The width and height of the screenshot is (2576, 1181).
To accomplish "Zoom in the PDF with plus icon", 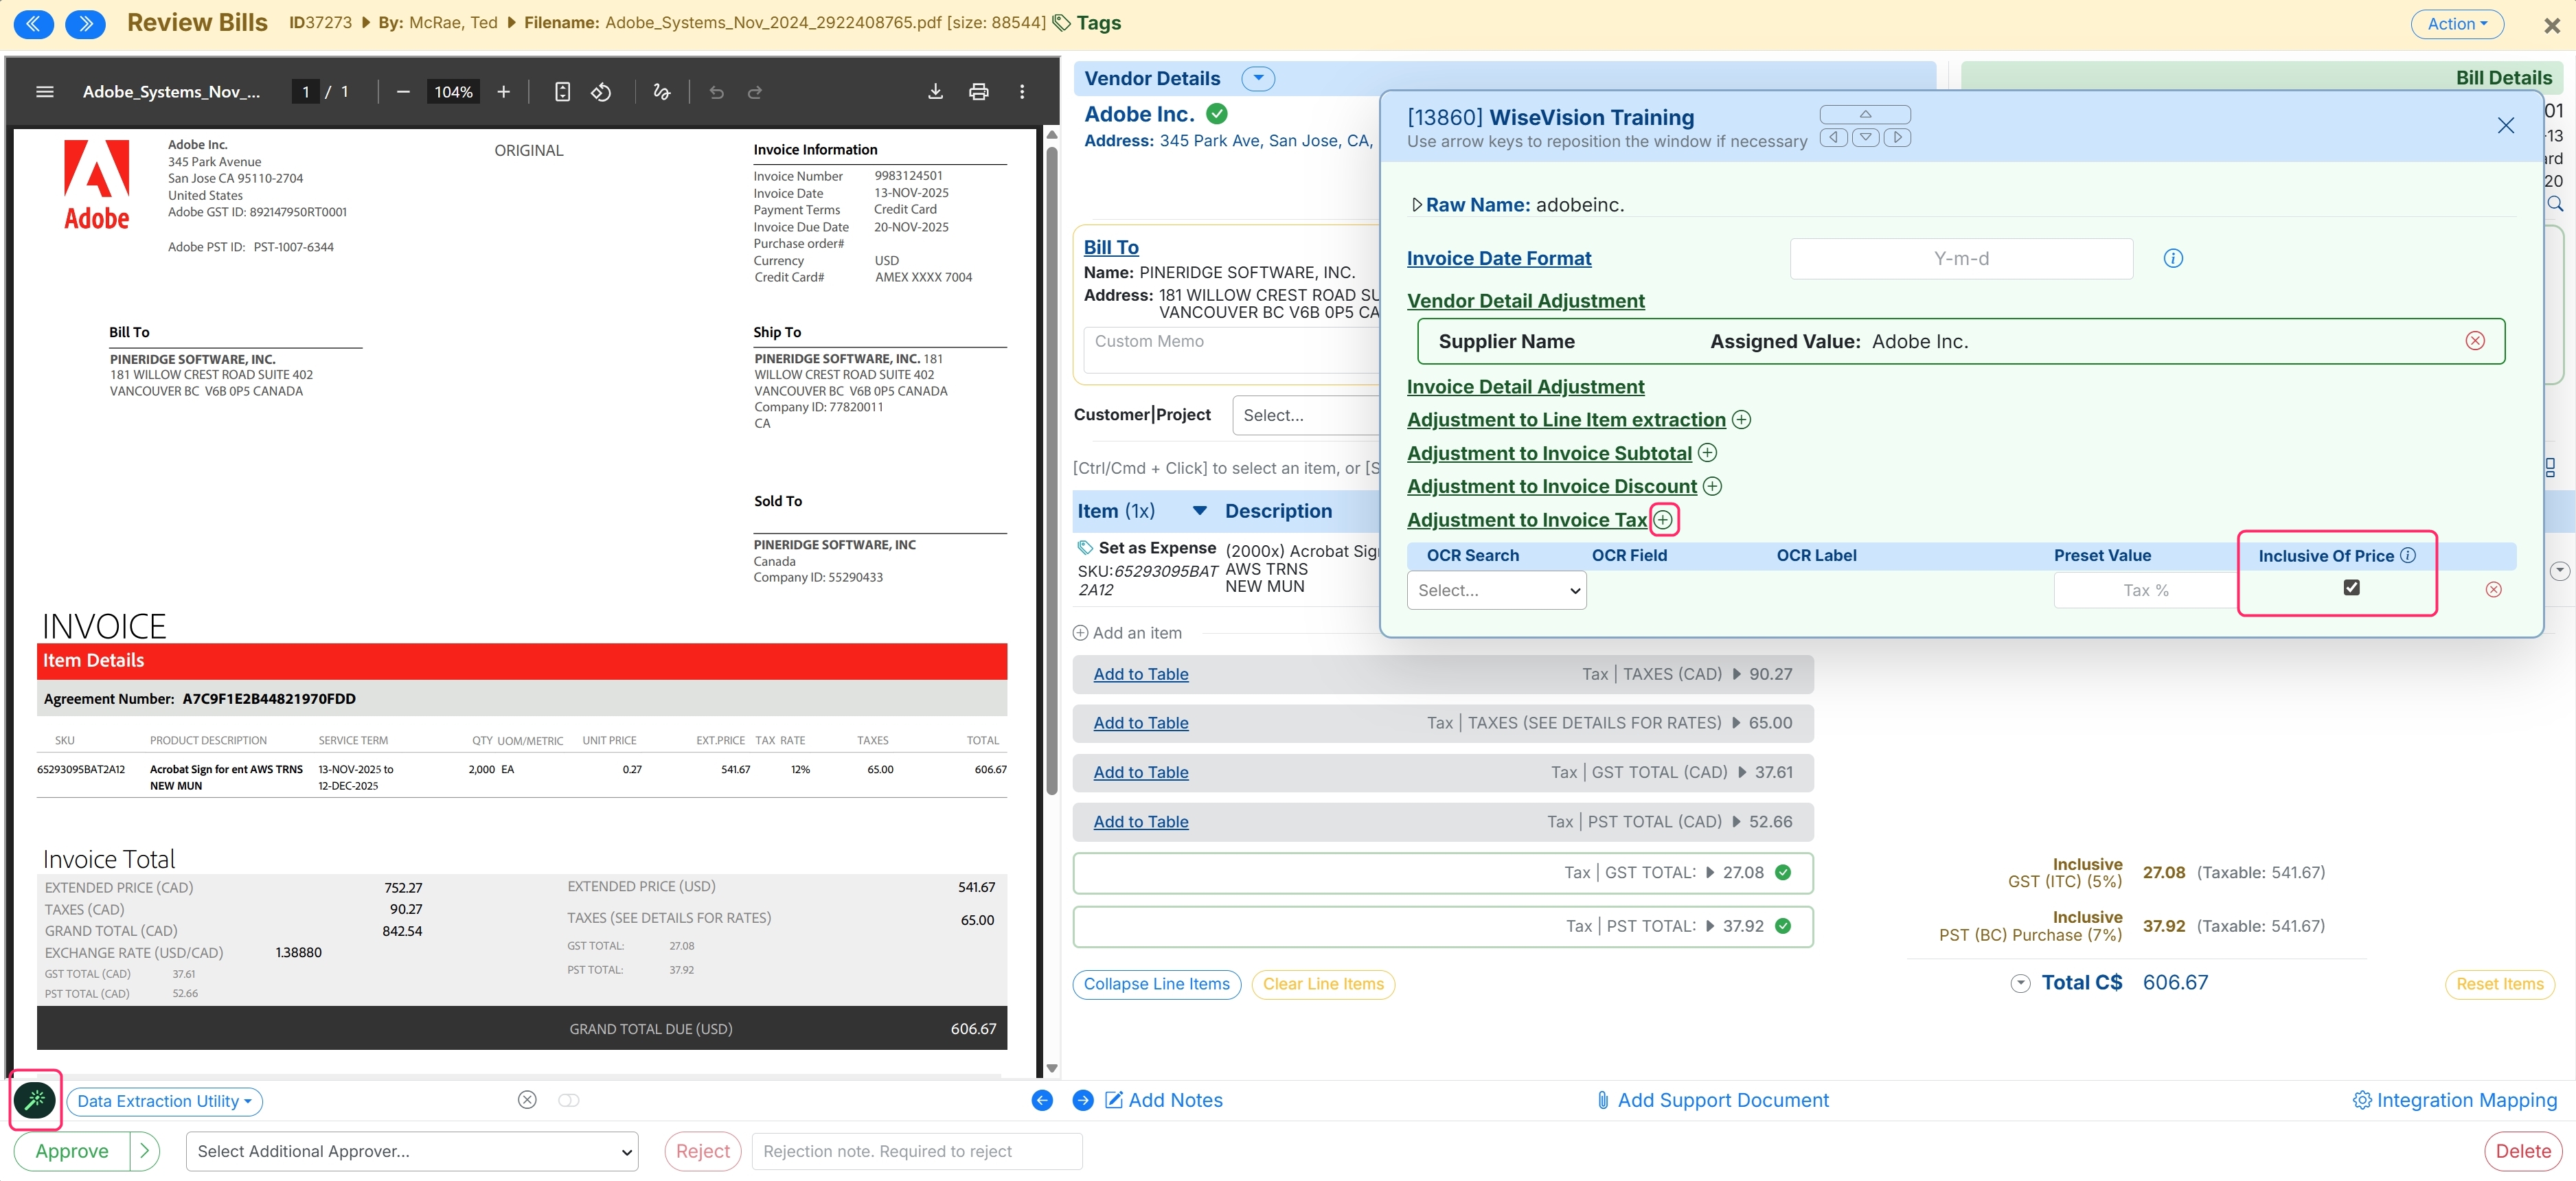I will (503, 92).
